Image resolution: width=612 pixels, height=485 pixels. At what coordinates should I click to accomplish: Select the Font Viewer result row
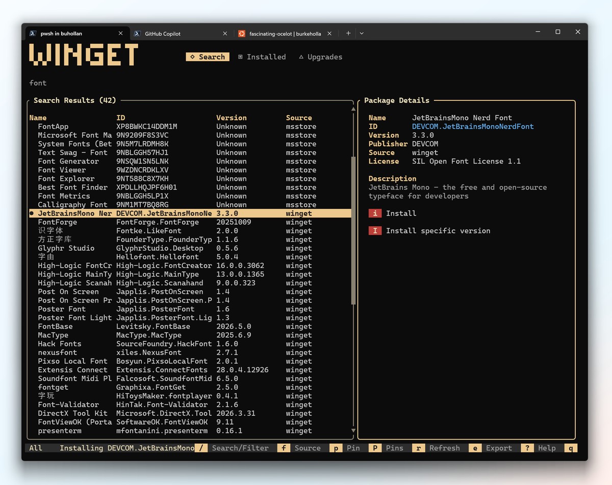click(x=190, y=170)
